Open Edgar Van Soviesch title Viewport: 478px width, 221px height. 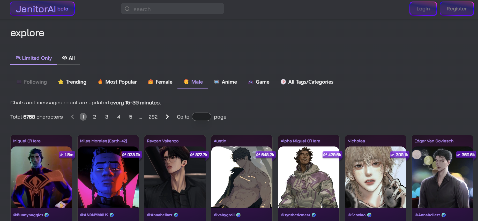(x=434, y=141)
